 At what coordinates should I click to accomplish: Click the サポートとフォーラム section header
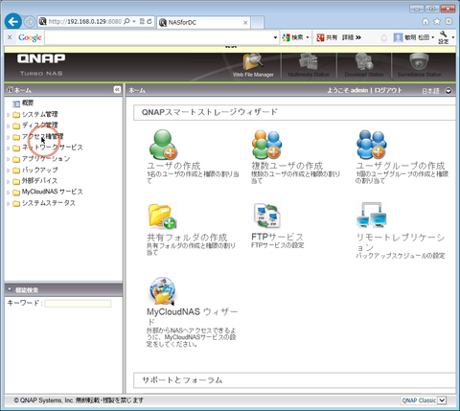294,380
